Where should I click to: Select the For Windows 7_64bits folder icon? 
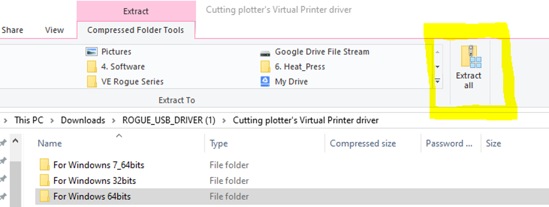44,165
